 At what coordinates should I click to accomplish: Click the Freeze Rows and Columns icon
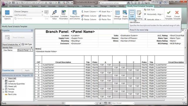[x=75, y=12]
